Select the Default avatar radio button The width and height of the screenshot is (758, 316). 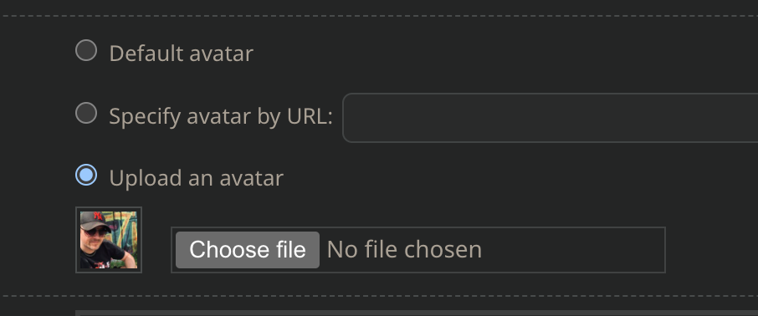click(x=86, y=50)
